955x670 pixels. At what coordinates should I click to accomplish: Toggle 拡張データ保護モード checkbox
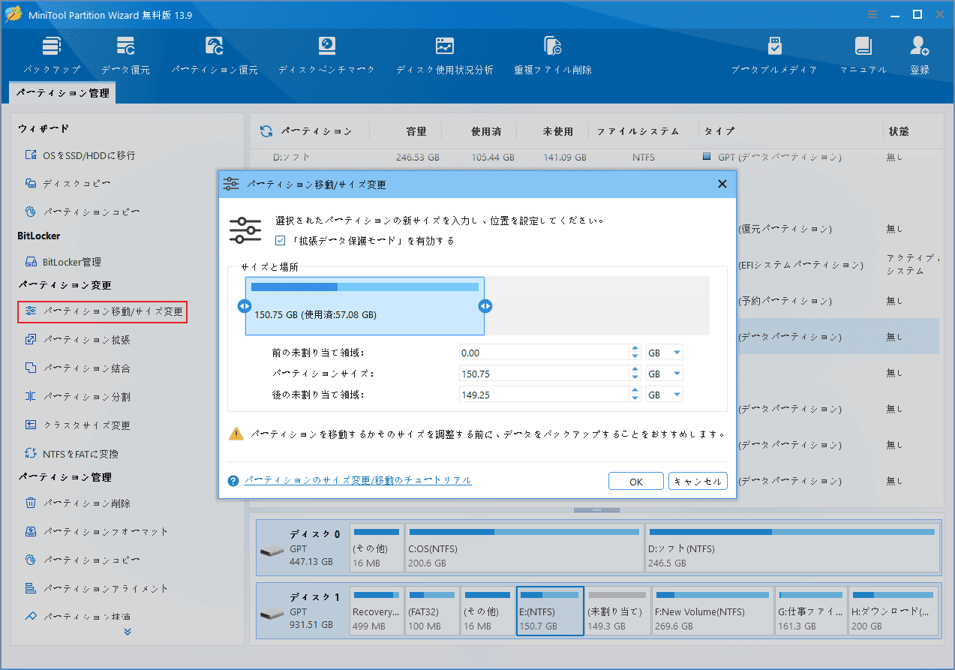tap(281, 241)
